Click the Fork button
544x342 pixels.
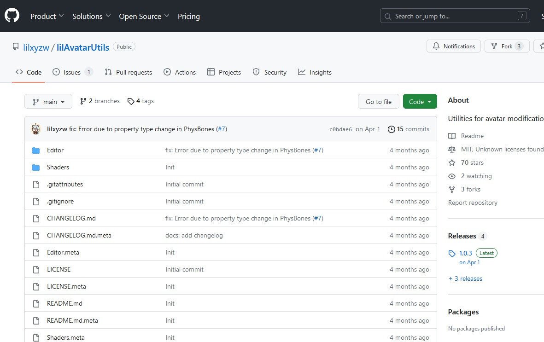click(507, 46)
